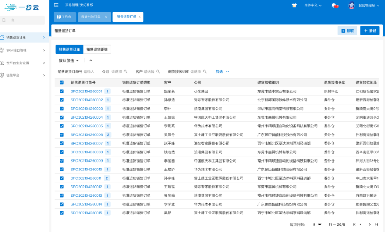Click the 接收 button
The width and height of the screenshot is (386, 232).
pos(347,31)
